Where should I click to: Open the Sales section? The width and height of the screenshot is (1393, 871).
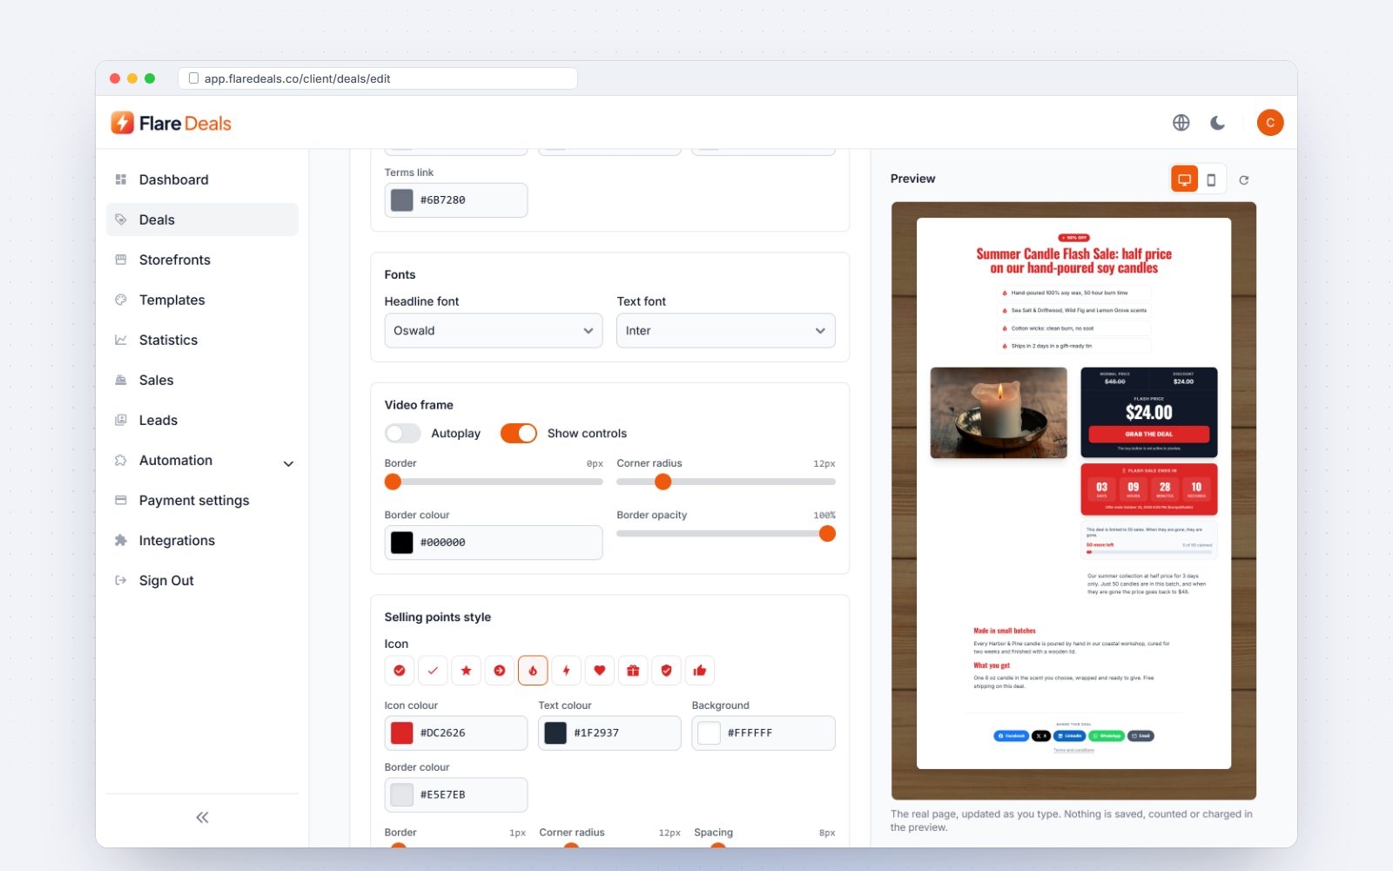(x=202, y=380)
